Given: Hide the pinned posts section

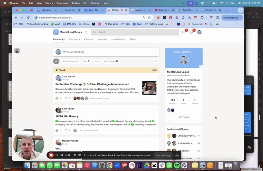Looking at the screenshot, I should coord(154,70).
